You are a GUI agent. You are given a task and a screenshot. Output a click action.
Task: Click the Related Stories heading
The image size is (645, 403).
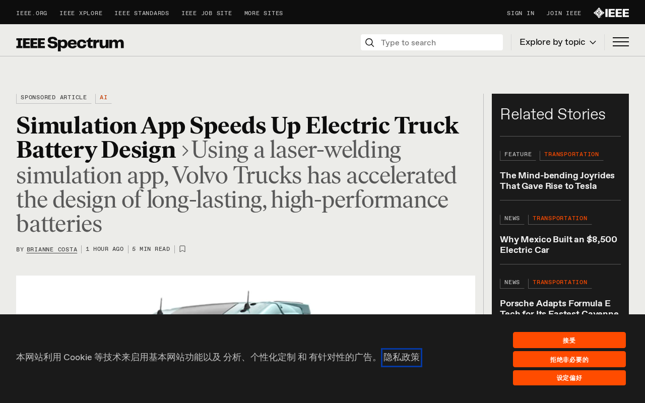tap(553, 114)
